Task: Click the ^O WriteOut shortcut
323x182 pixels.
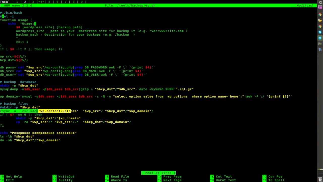Action: (x=64, y=176)
